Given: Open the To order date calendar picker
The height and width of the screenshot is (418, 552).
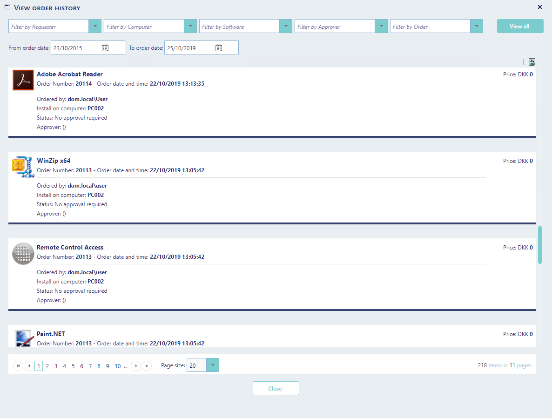Looking at the screenshot, I should pos(219,47).
